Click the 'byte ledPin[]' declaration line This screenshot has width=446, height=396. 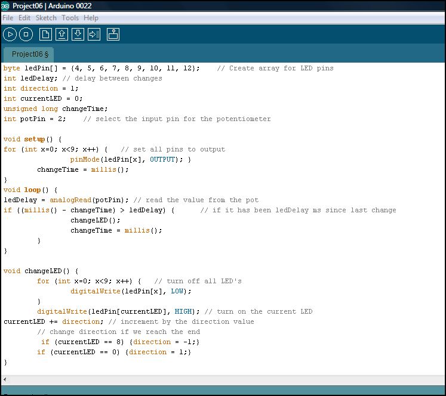click(x=101, y=68)
